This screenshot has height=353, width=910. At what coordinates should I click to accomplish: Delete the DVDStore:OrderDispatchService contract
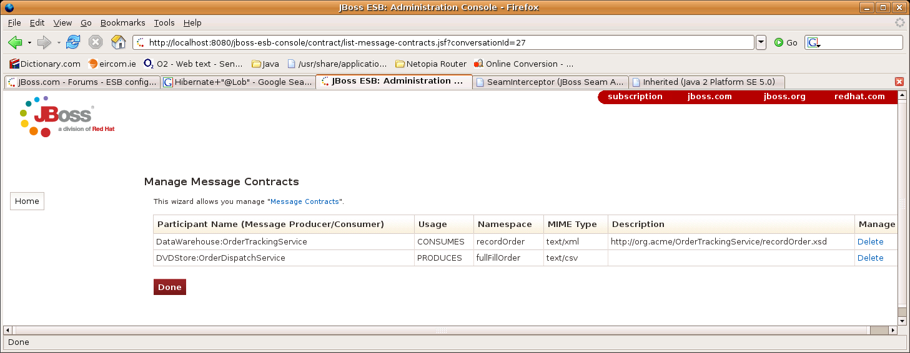tap(870, 258)
